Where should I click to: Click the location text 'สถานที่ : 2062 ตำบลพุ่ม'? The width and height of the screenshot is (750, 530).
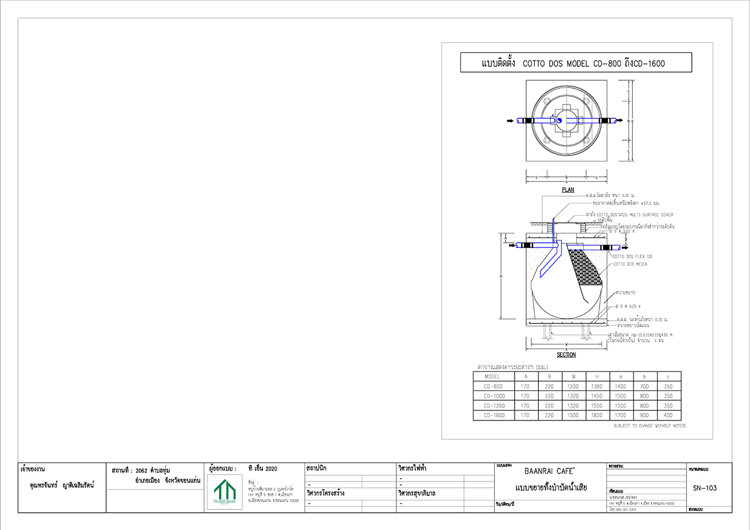tap(141, 470)
